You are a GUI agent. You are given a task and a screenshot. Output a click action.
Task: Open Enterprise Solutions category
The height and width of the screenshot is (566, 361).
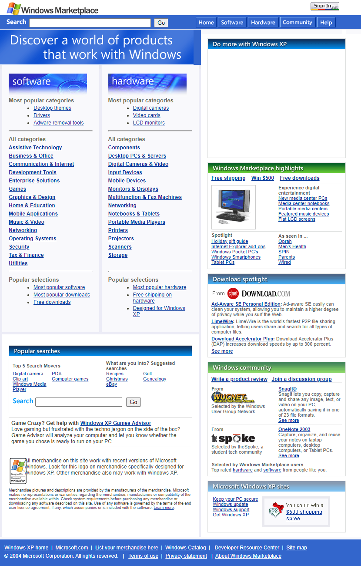(x=34, y=181)
